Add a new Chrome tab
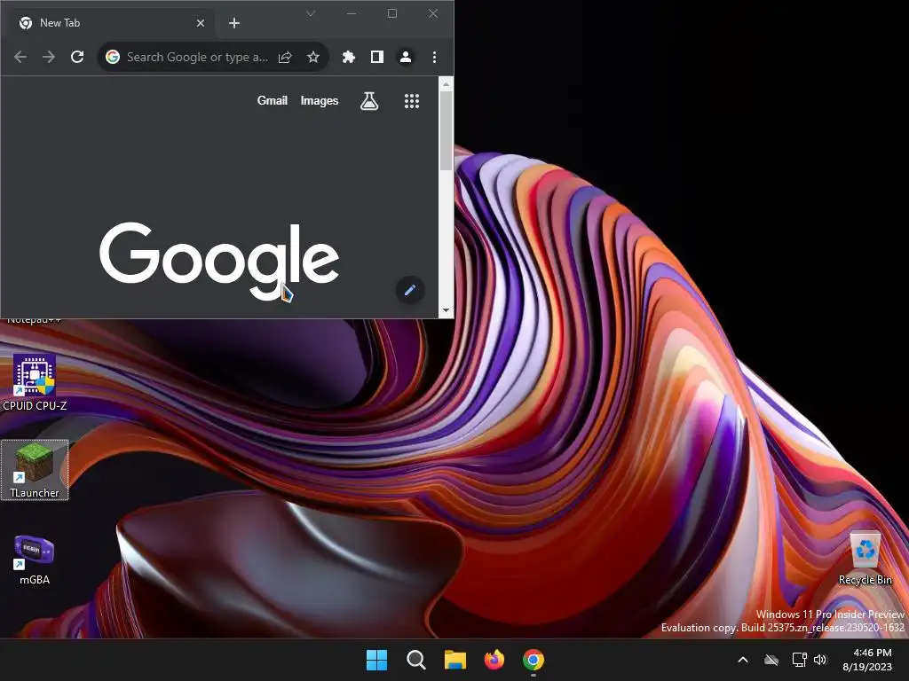 (x=234, y=23)
